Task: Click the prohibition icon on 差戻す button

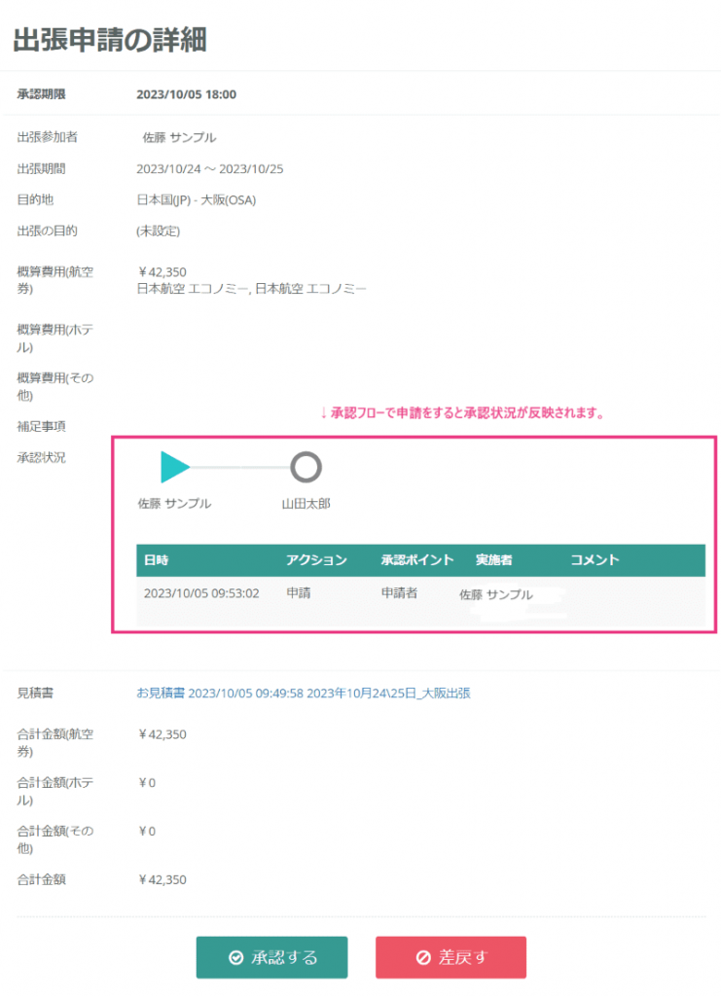Action: click(x=423, y=958)
